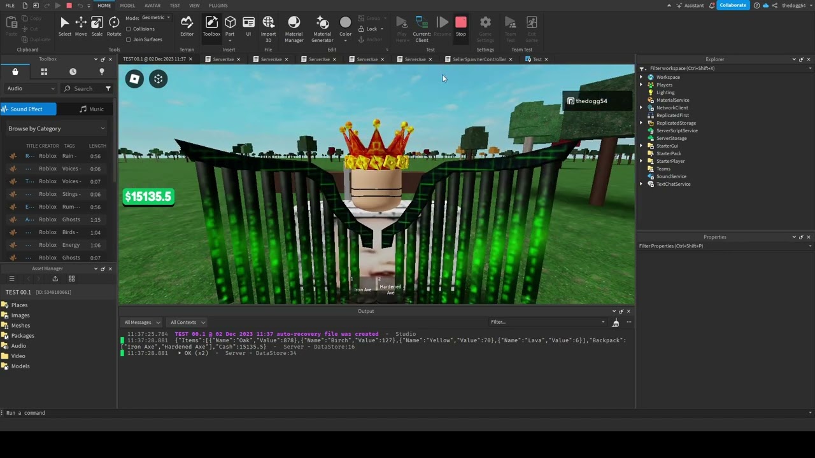Expand the StarterGui node arrow
Screen dimensions: 815x458
pyautogui.click(x=641, y=146)
